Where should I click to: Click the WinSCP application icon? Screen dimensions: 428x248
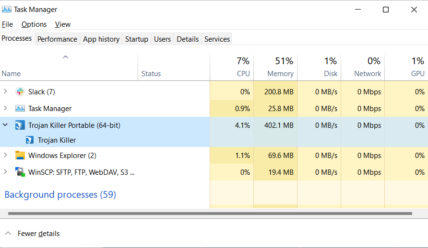(x=20, y=172)
